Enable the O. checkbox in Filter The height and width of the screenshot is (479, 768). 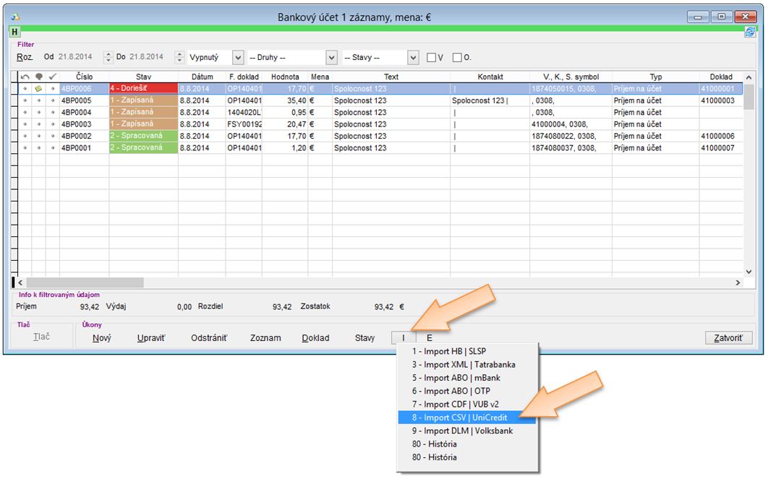click(x=457, y=58)
